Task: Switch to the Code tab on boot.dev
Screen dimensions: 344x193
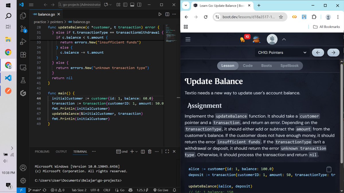Action: 247,65
